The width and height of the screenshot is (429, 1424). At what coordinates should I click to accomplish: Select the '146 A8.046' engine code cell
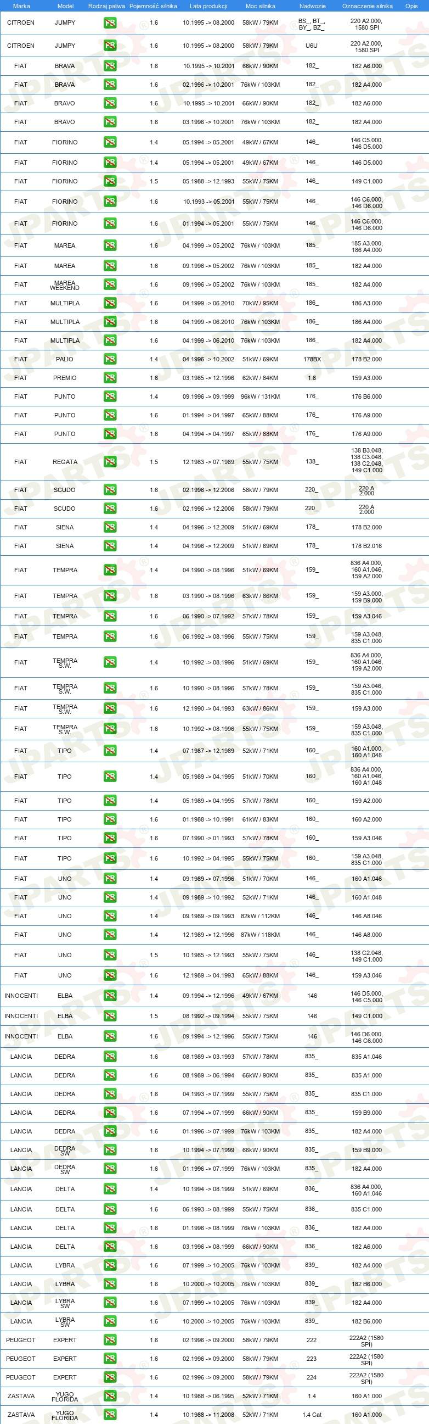pos(366,917)
